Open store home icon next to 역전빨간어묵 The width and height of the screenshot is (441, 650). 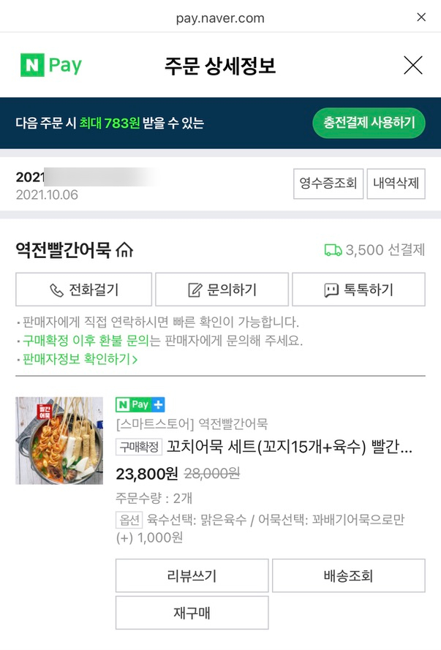point(124,249)
